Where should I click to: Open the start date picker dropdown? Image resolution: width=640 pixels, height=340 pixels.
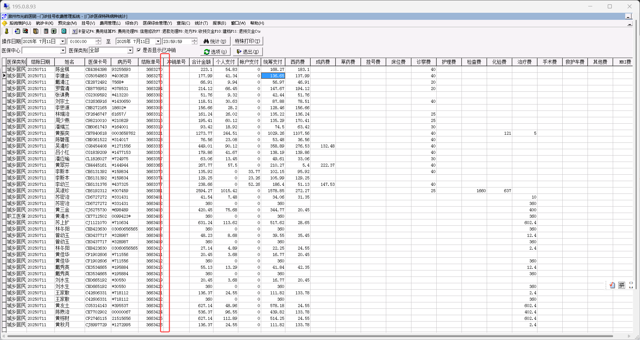tap(63, 41)
